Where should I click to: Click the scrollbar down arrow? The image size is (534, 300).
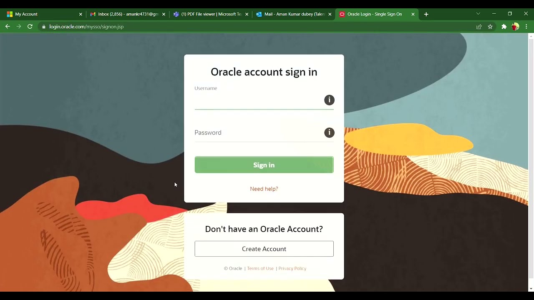tap(531, 288)
